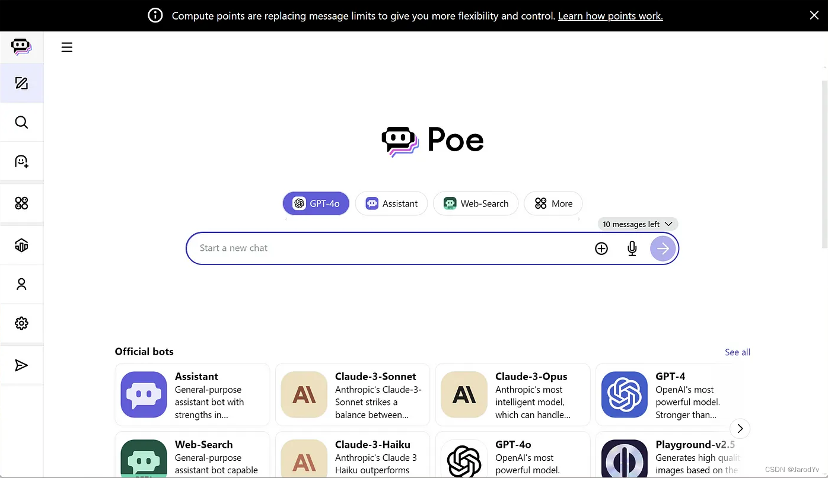Open the Claude-3-Haiku title

372,445
